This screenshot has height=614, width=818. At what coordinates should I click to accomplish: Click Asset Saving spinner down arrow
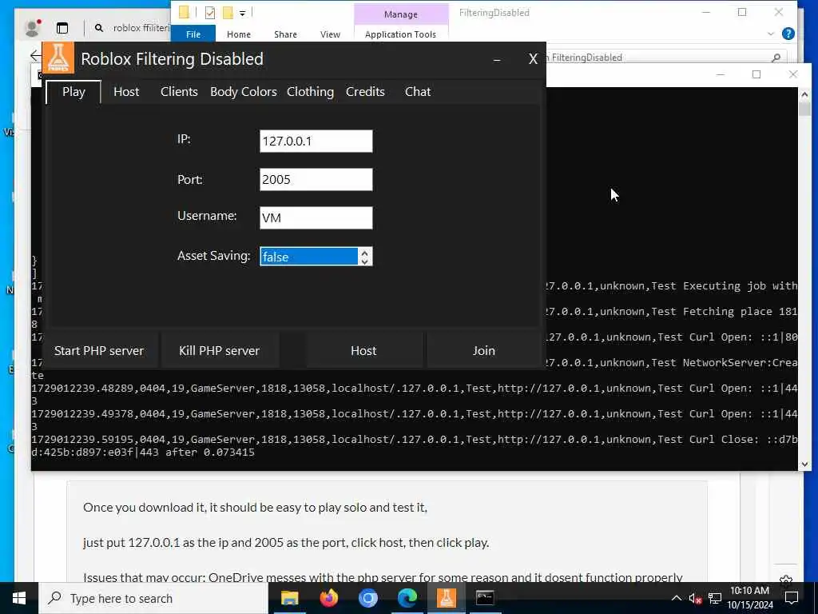coord(364,261)
